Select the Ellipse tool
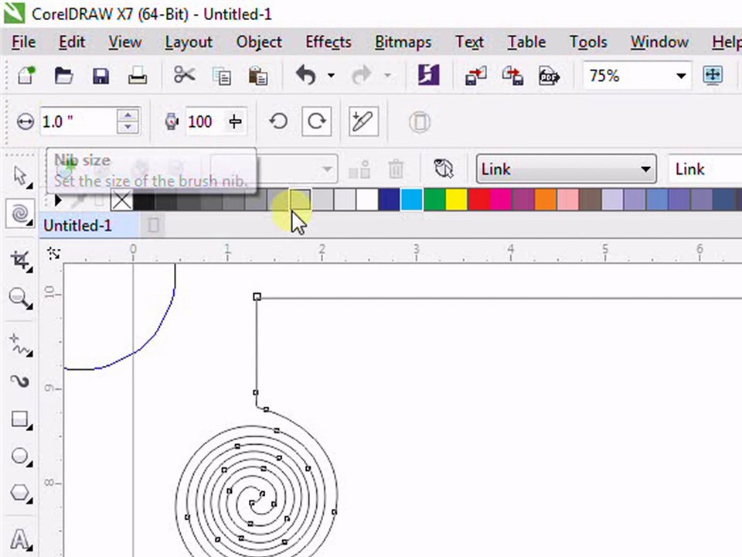742x557 pixels. pos(20,456)
